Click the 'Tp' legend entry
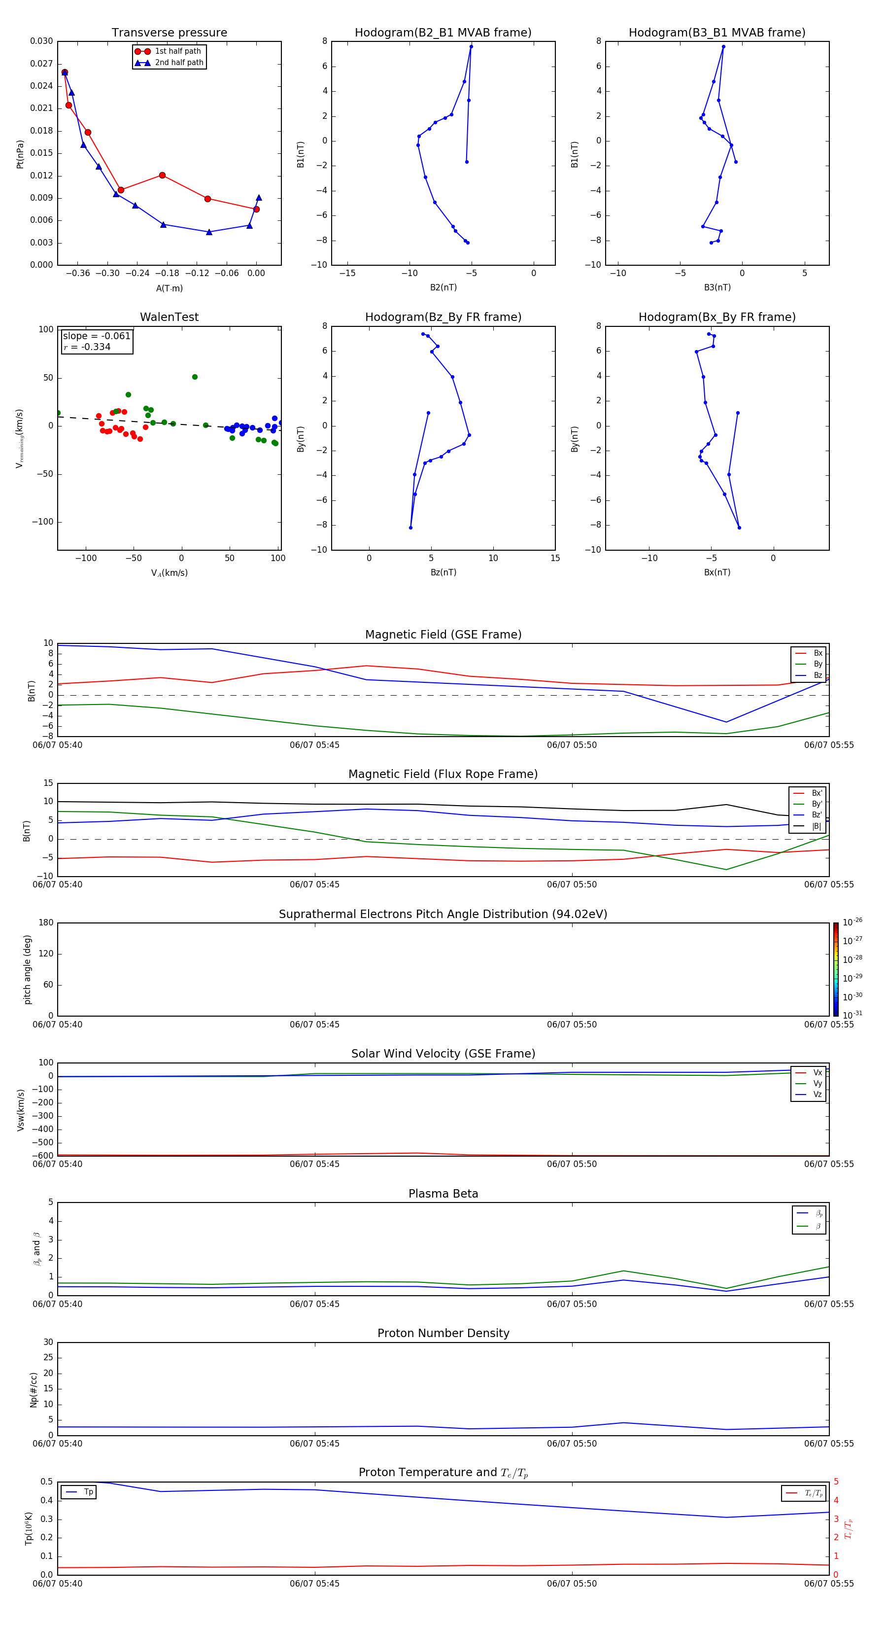The image size is (887, 1627). (x=79, y=1492)
